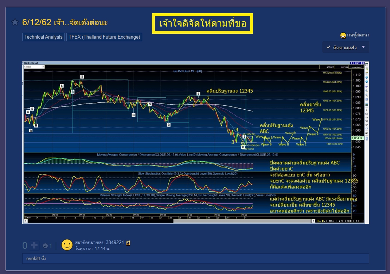Select the 3D time range

tap(358, 221)
